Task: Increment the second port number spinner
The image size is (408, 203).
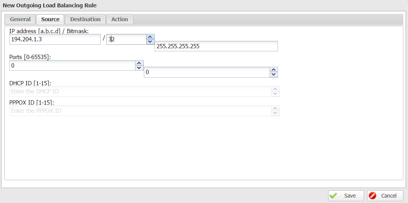Action: pos(273,69)
